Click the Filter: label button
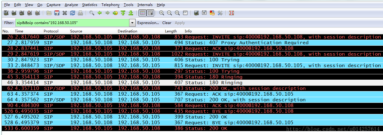The height and width of the screenshot is (135, 383). click(9, 23)
